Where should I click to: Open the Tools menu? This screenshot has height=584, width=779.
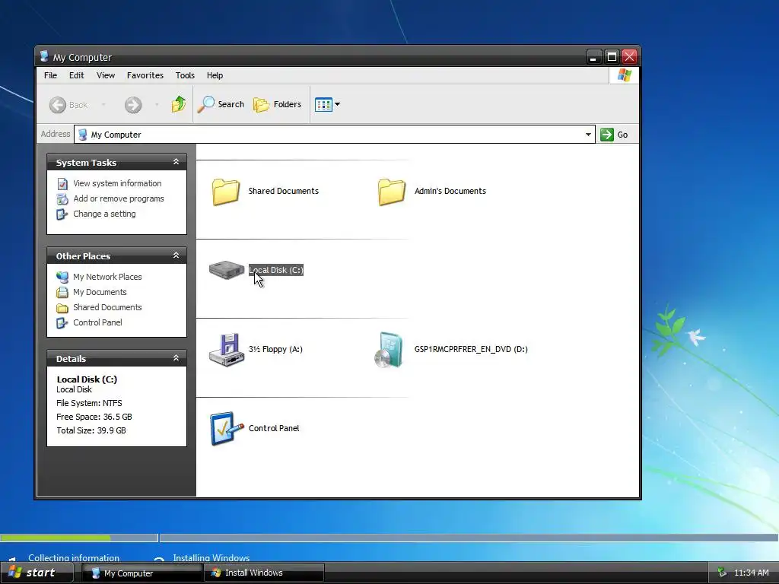185,75
